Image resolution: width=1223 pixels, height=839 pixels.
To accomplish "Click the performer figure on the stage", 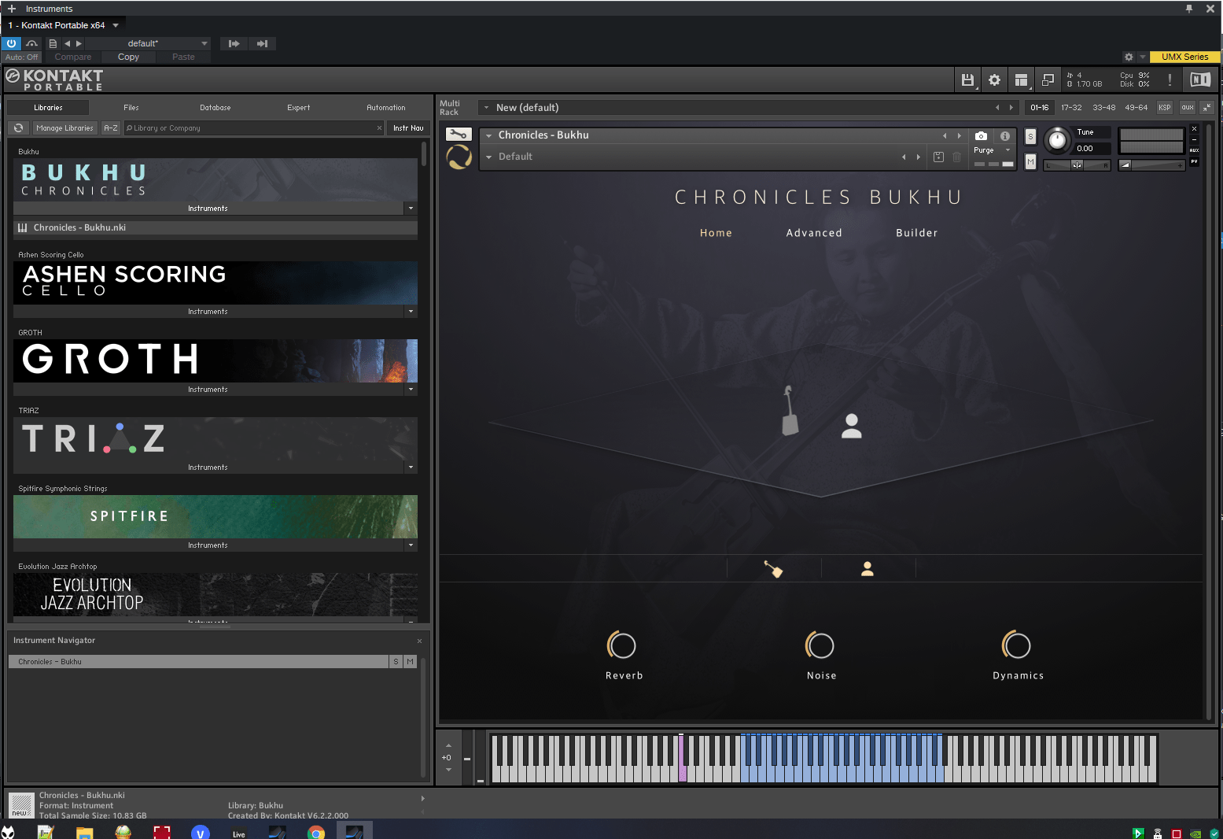I will (x=851, y=426).
